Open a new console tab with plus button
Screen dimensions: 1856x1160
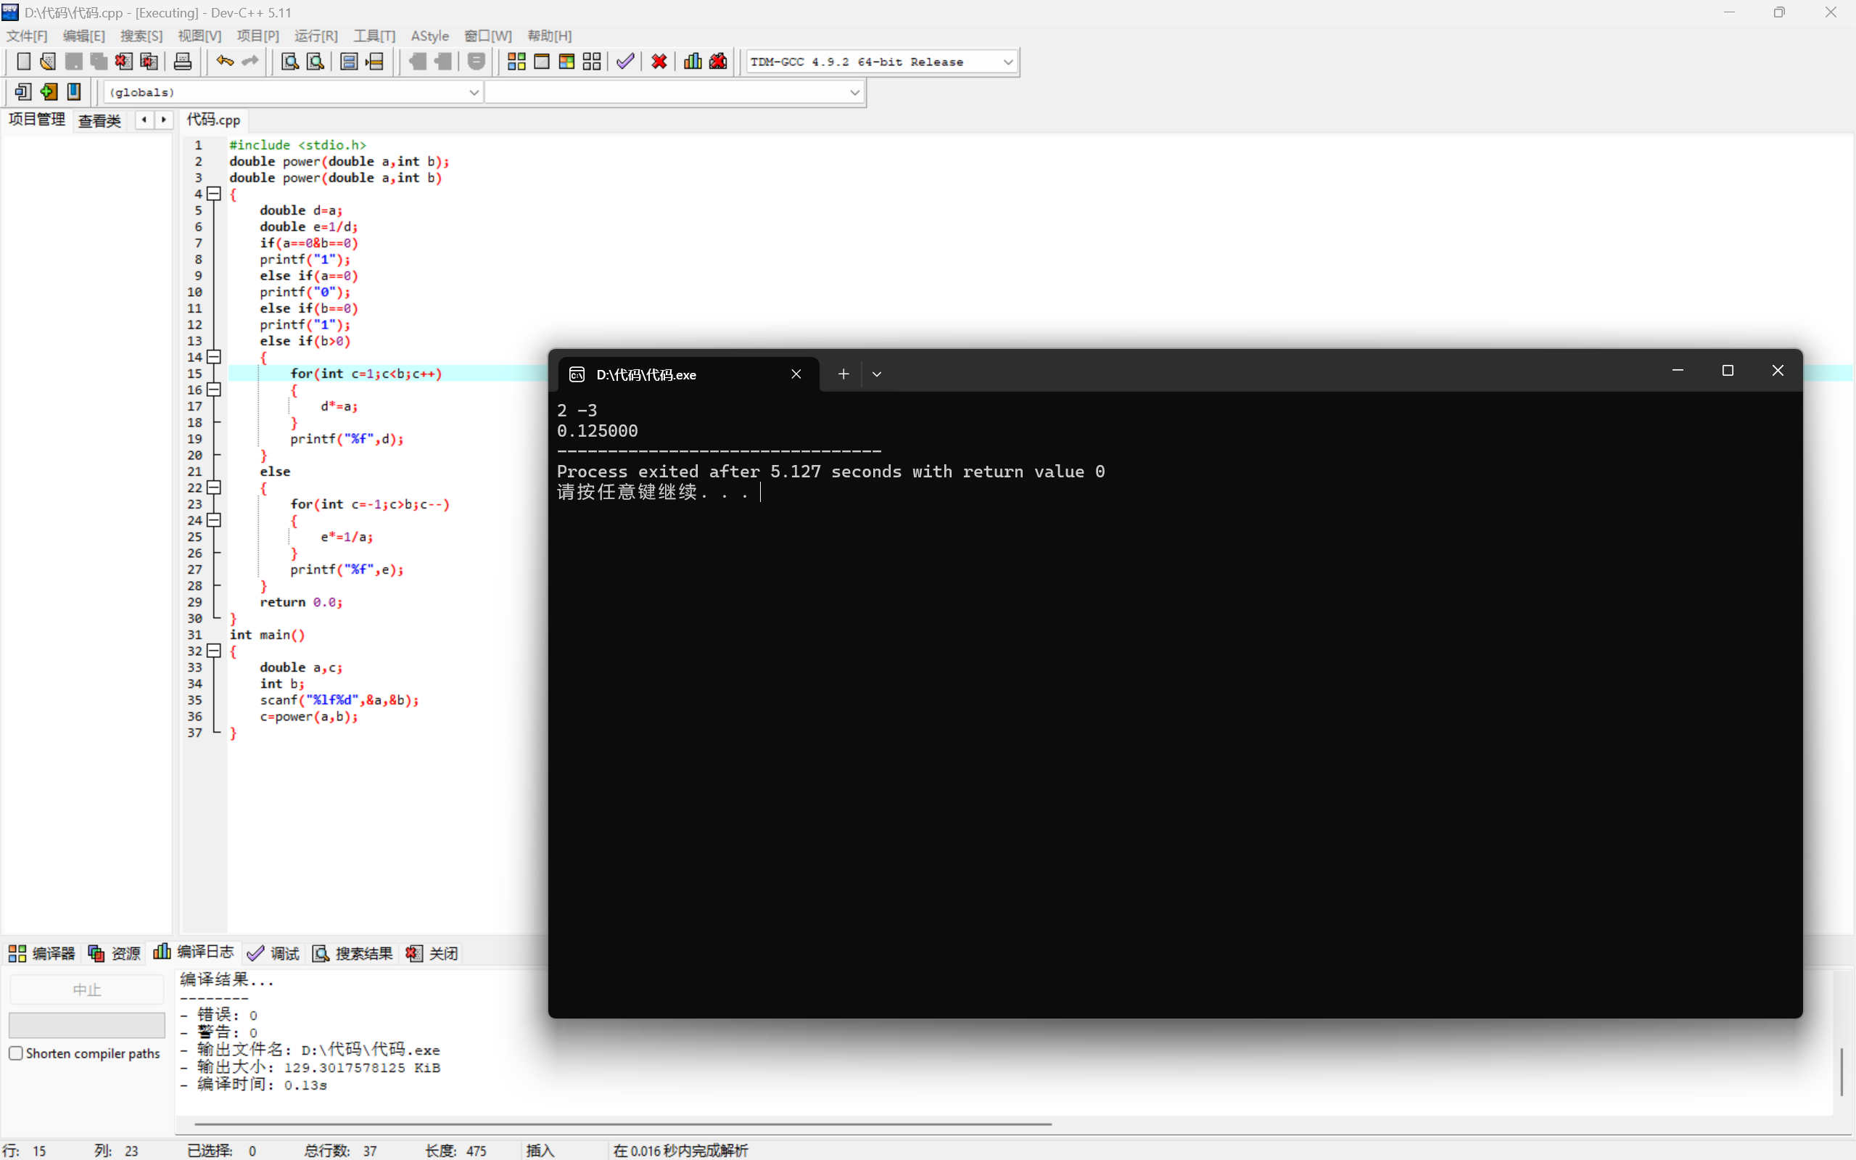pos(843,374)
